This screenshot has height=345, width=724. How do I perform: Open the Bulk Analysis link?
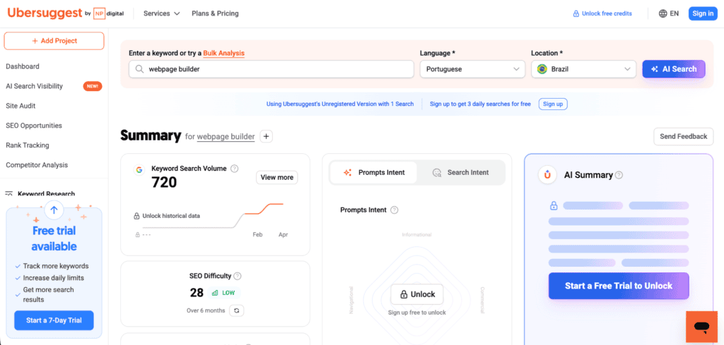point(224,53)
